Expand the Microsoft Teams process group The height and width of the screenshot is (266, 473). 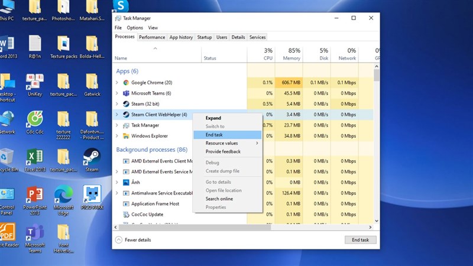pyautogui.click(x=117, y=93)
